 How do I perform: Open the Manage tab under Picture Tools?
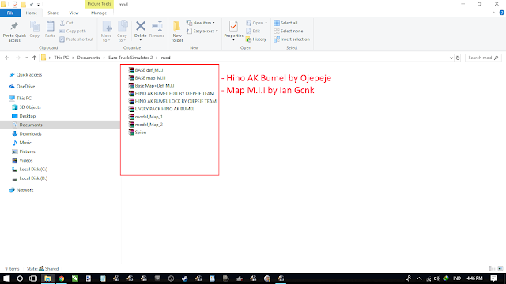click(99, 13)
